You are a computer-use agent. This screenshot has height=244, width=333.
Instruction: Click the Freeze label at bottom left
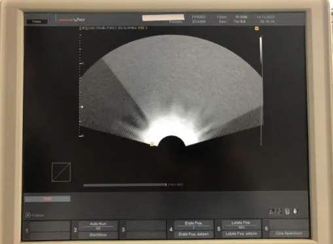click(38, 215)
